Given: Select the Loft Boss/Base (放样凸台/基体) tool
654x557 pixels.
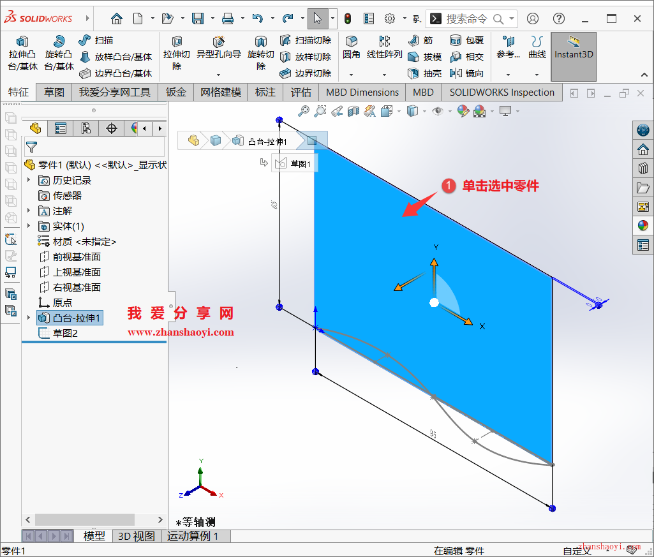Looking at the screenshot, I should [115, 57].
